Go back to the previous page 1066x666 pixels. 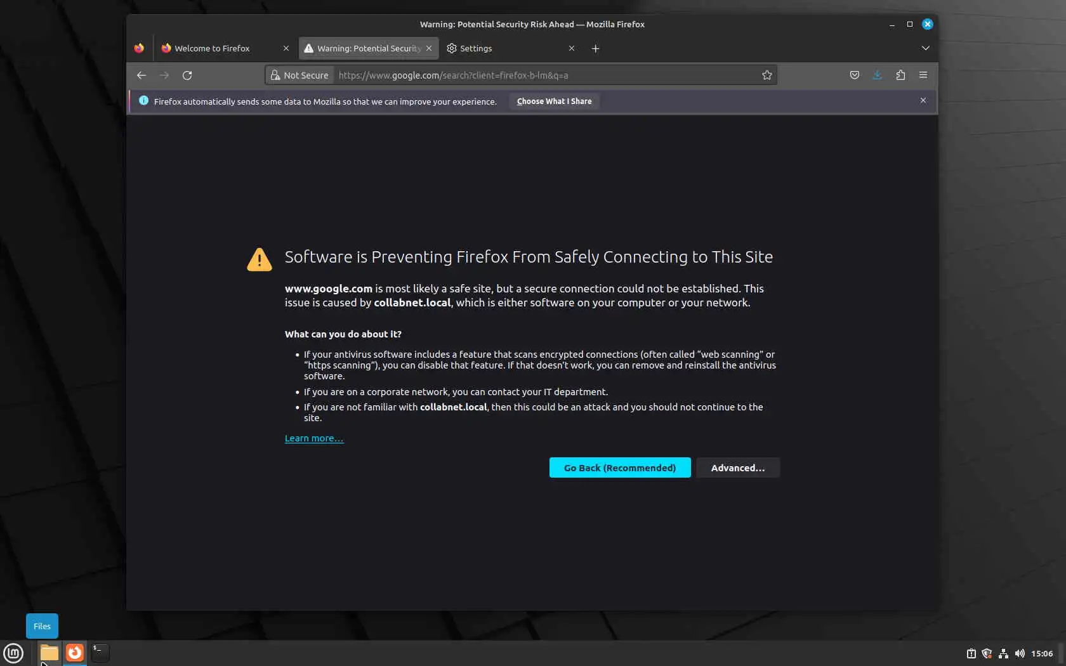pos(141,75)
